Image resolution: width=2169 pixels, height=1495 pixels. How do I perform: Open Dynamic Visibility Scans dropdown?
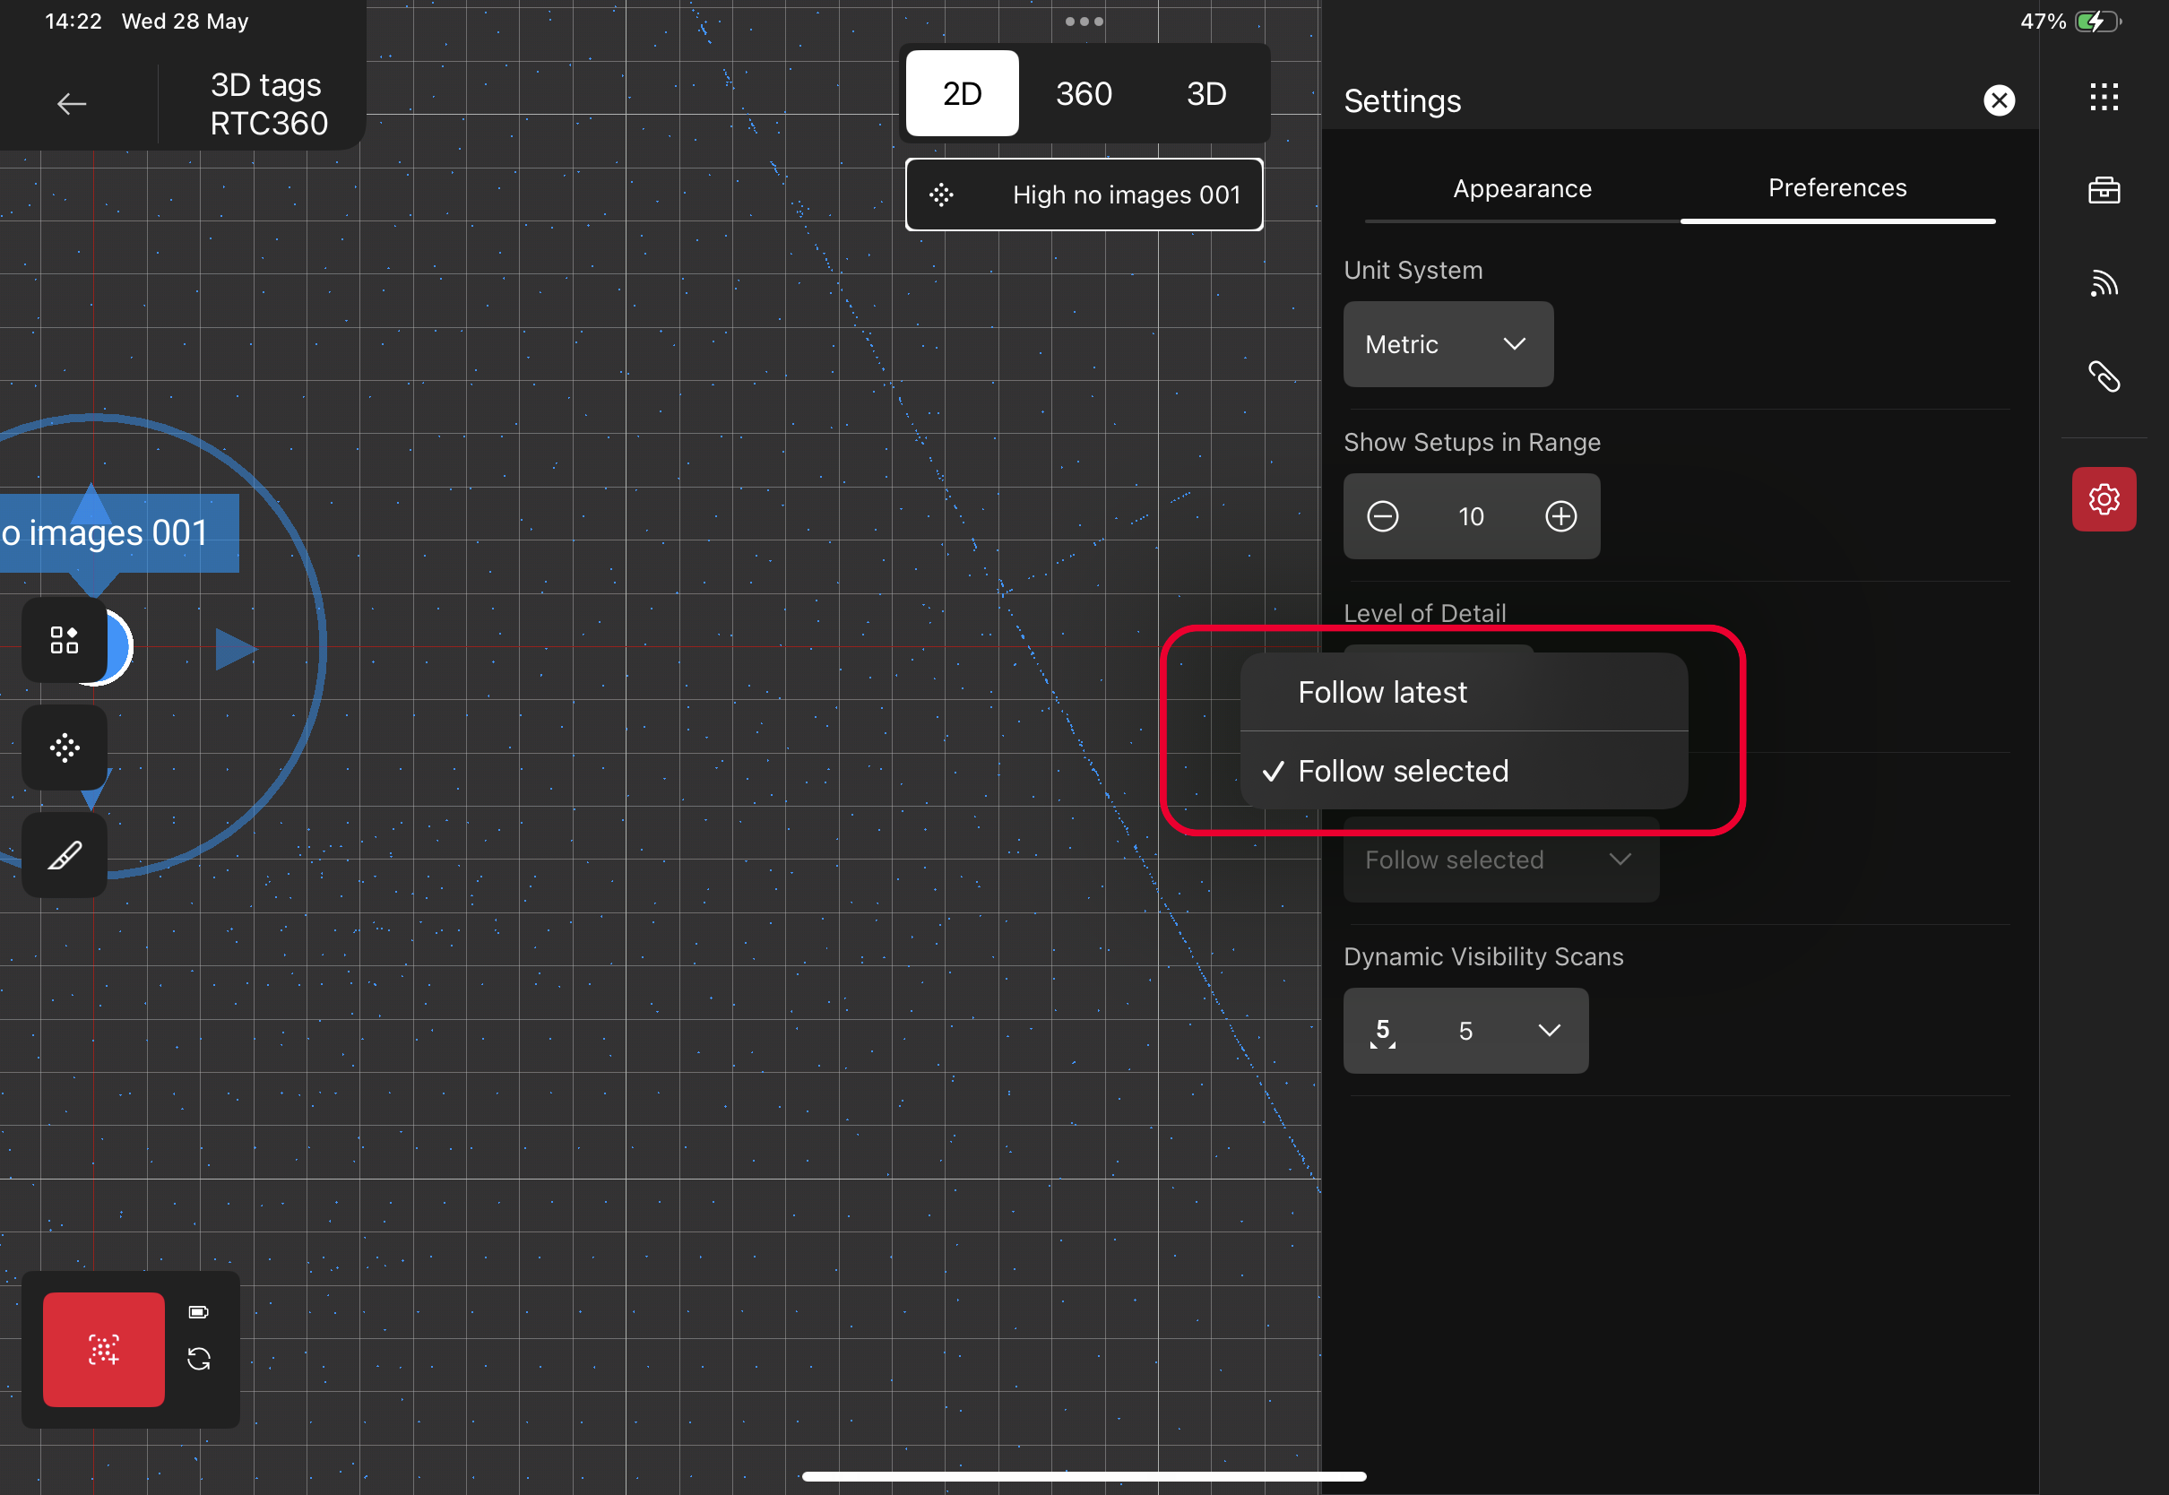pyautogui.click(x=1465, y=1031)
